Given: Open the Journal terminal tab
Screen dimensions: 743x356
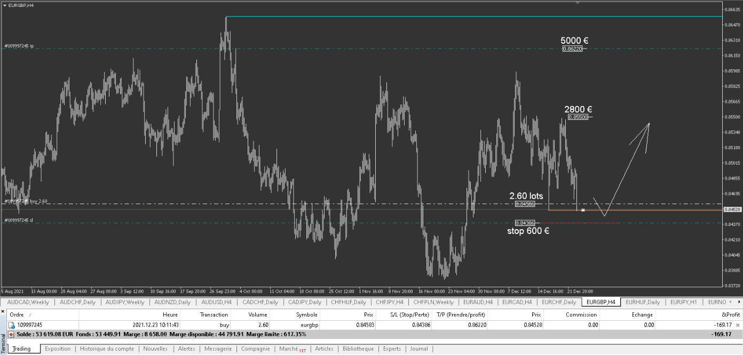Looking at the screenshot, I should tap(419, 349).
